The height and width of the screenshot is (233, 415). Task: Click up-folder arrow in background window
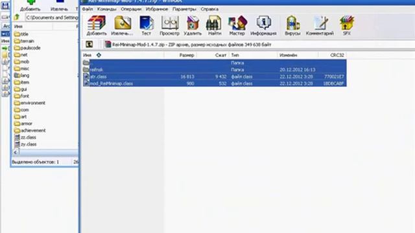(17, 17)
